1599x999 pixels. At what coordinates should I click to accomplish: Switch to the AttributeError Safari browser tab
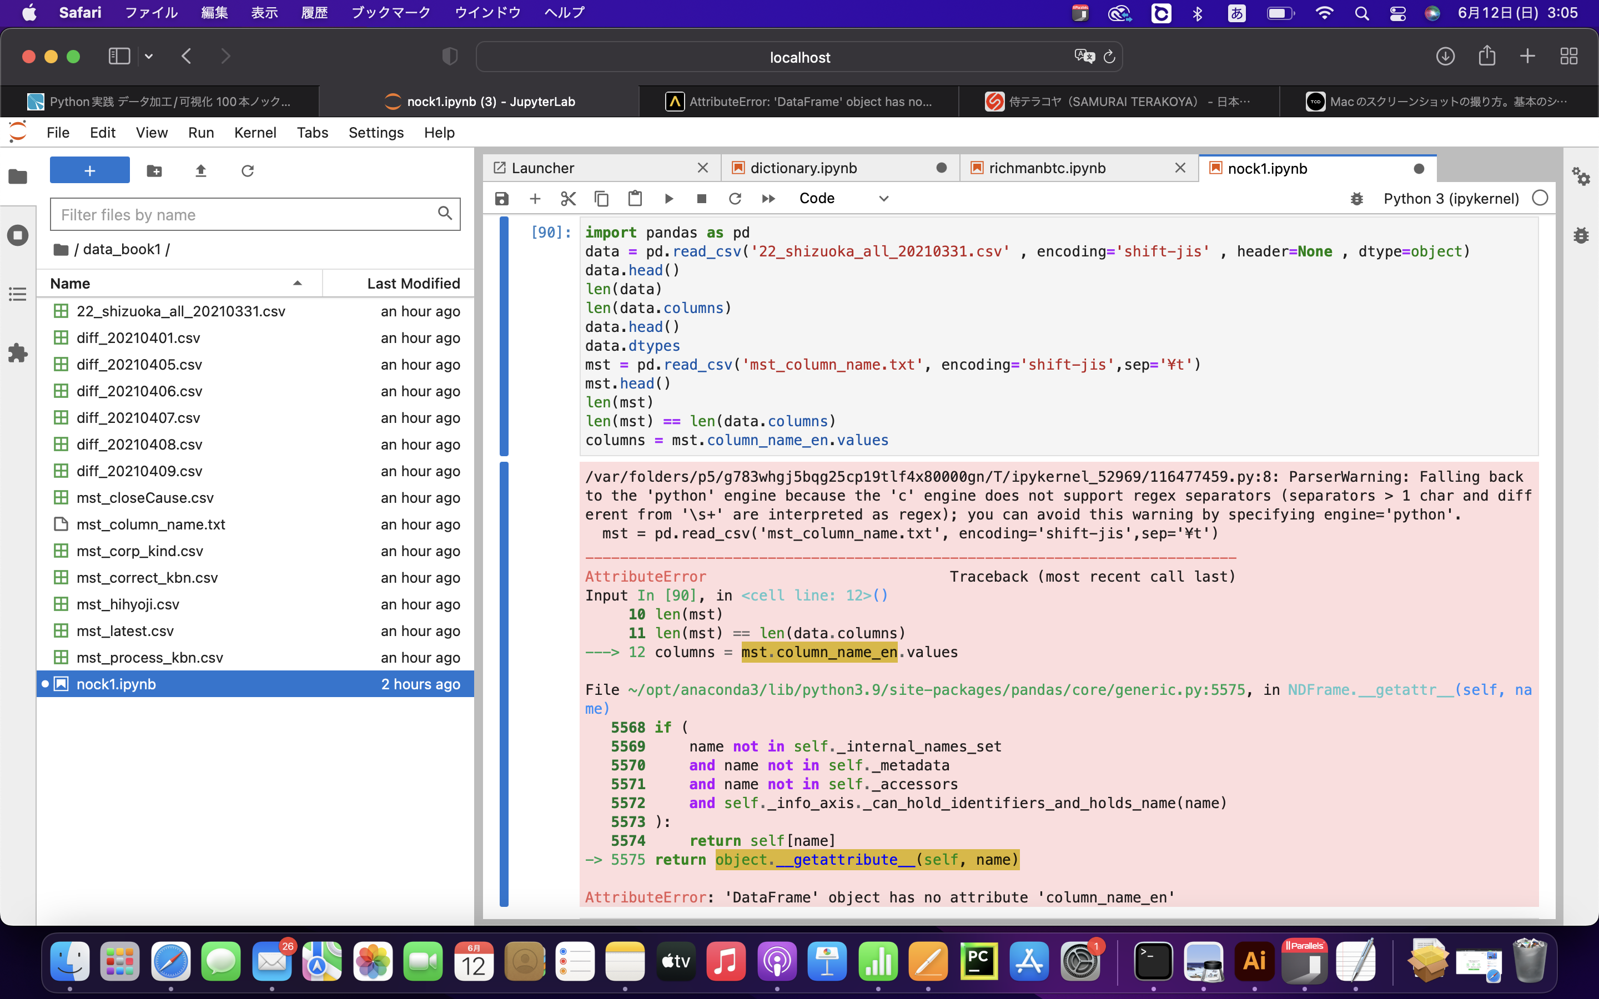(799, 101)
